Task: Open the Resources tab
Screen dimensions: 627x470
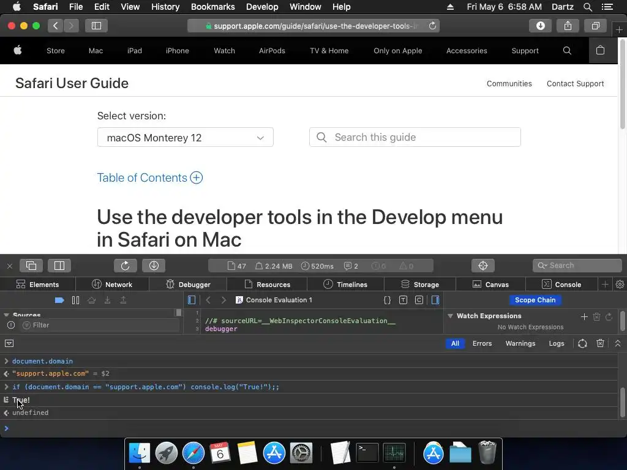Action: coord(267,284)
